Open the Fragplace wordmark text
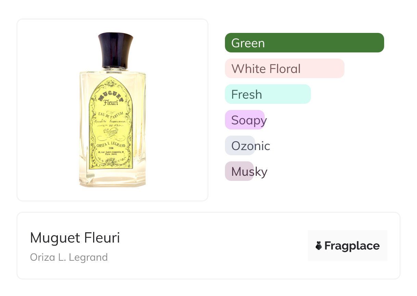Screen dimensions: 417x296 point(352,246)
